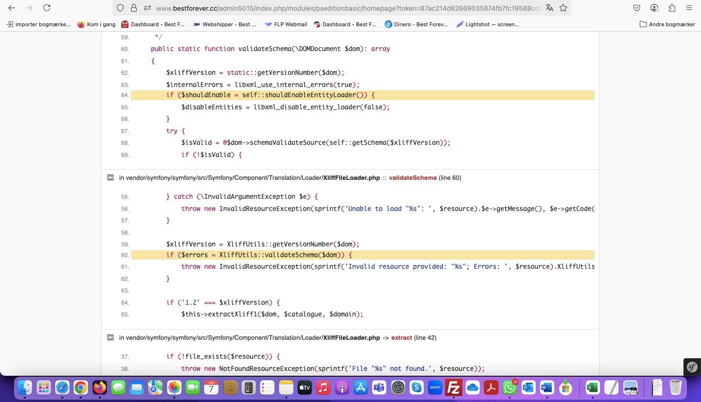701x402 pixels.
Task: Open System Settings from the Dock
Action: [398, 387]
